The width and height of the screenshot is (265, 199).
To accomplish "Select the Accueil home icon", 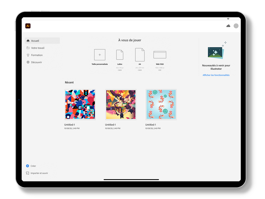I will (28, 41).
